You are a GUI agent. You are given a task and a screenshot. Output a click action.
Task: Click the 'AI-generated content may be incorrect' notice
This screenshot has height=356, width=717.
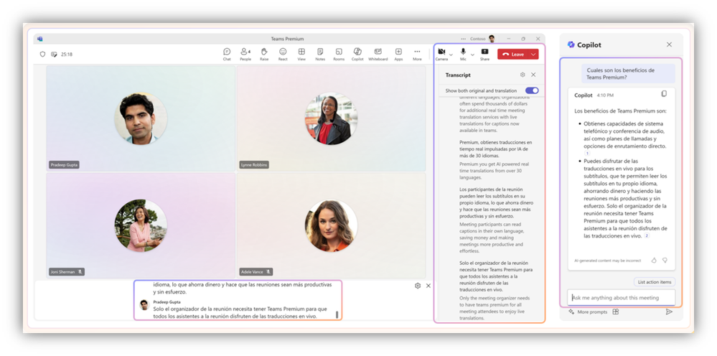click(x=608, y=261)
